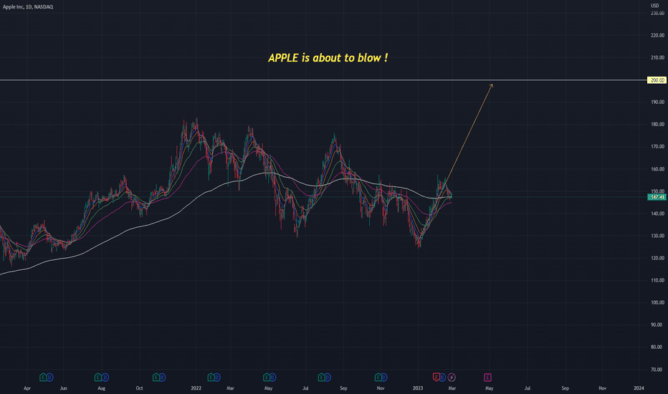Image resolution: width=668 pixels, height=394 pixels.
Task: Click the Oct date label on time axis
Action: click(139, 388)
